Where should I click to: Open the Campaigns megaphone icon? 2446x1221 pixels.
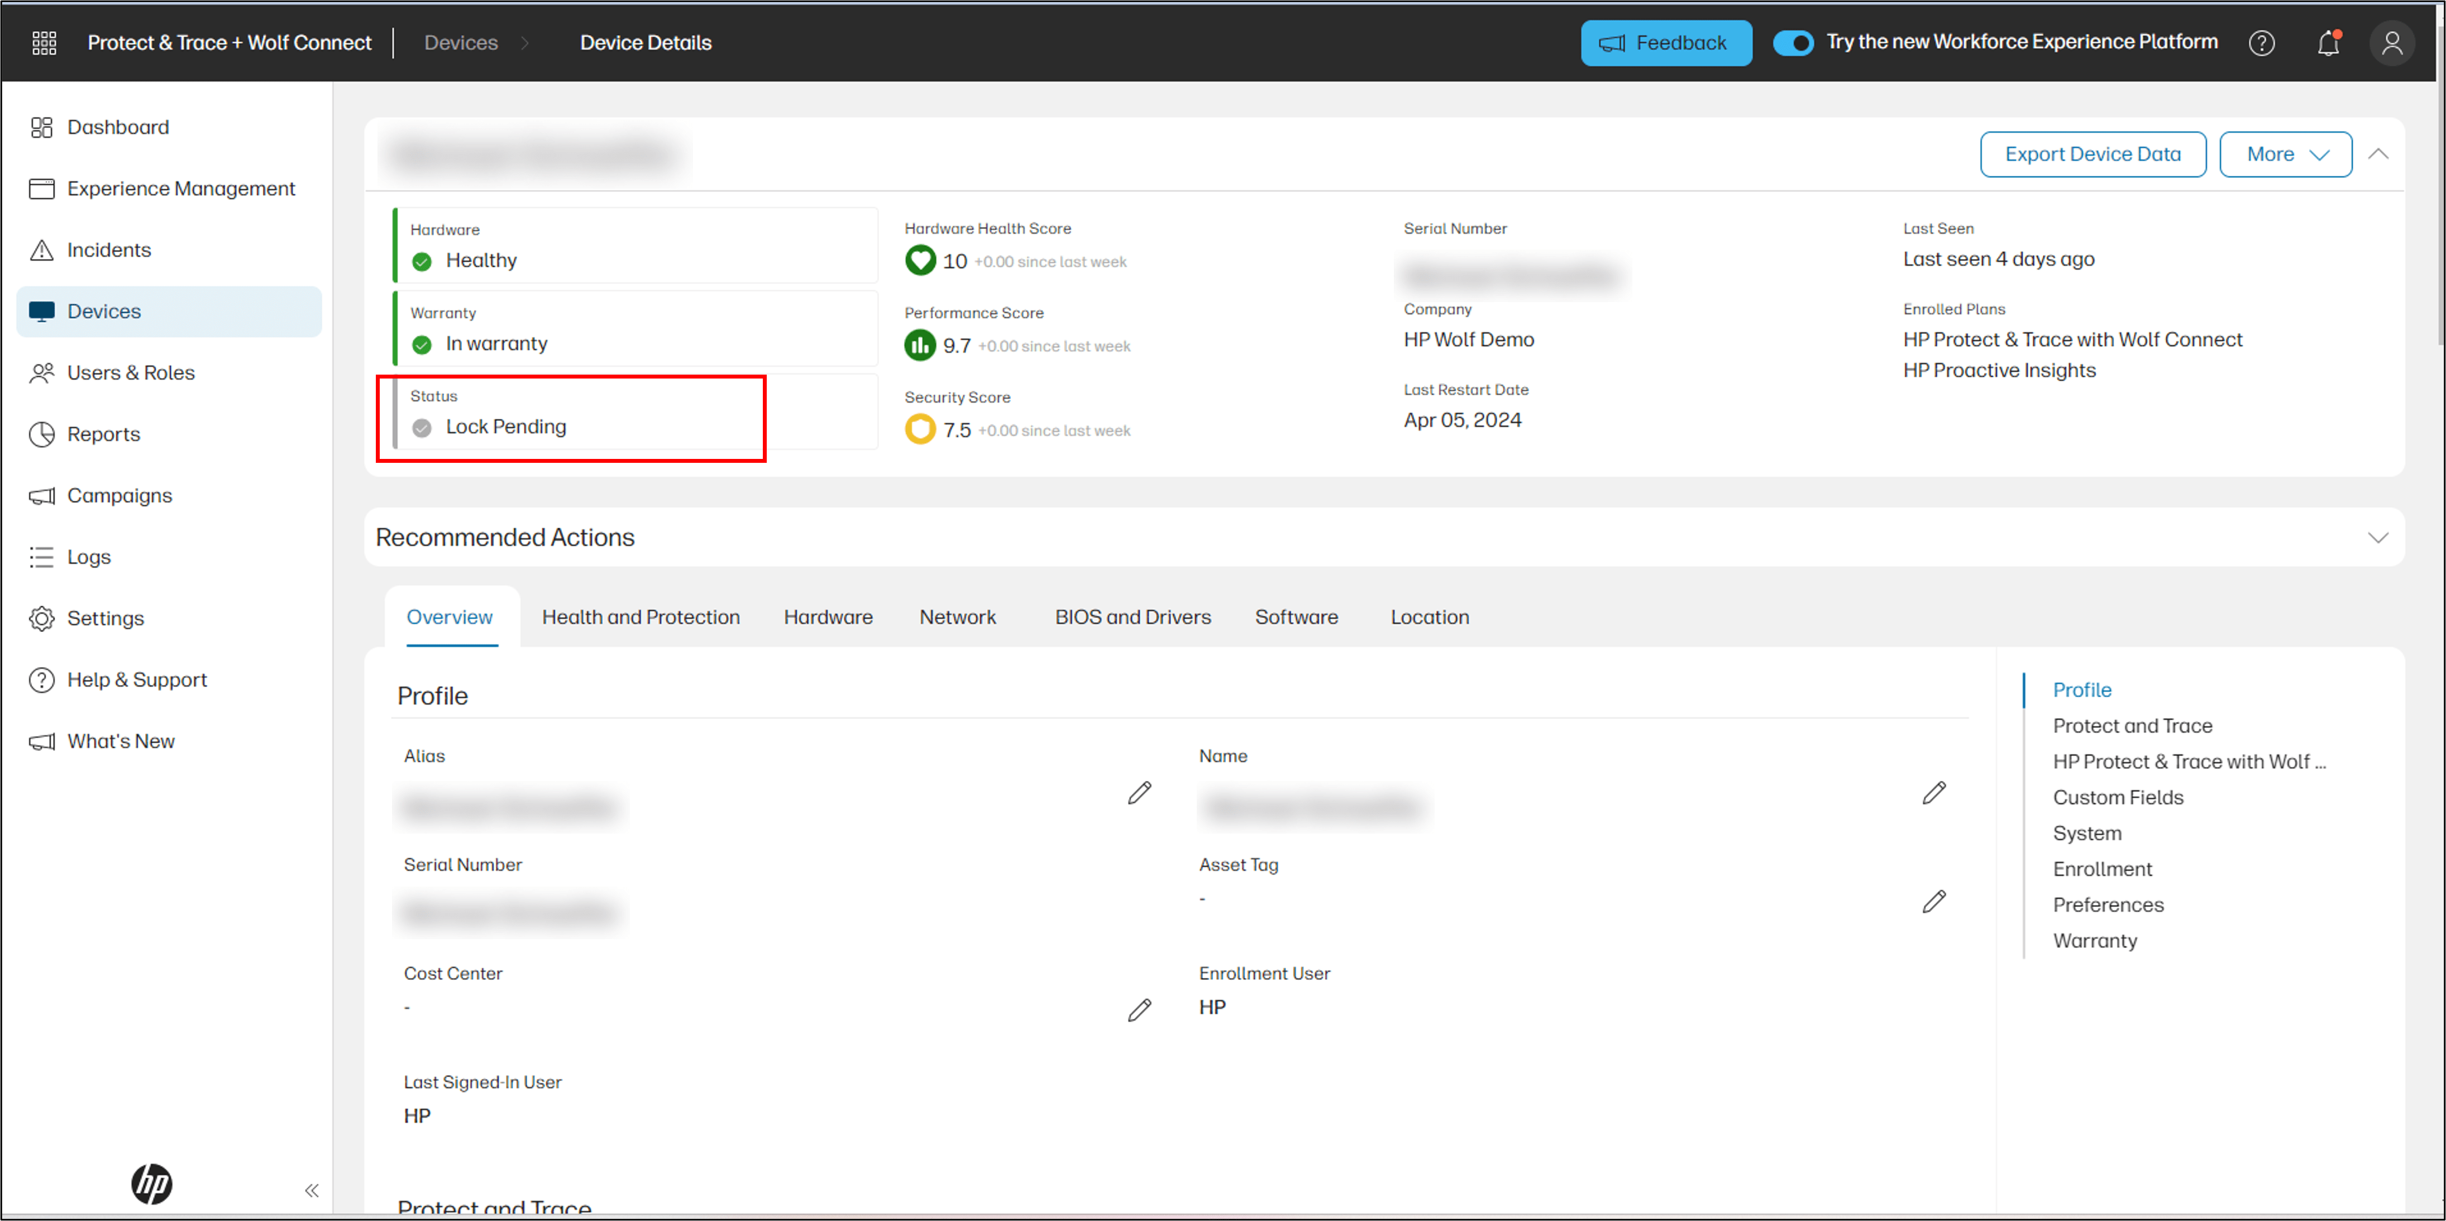coord(42,495)
